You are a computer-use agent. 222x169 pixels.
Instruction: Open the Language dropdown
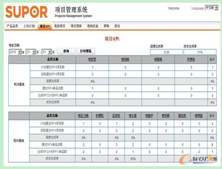pyautogui.click(x=212, y=8)
